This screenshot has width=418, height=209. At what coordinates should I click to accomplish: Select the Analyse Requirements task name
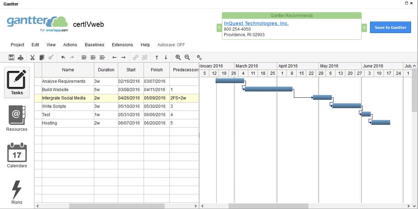(x=64, y=81)
